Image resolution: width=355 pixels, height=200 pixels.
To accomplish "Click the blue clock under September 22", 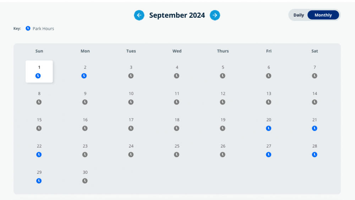I will 39,155.
